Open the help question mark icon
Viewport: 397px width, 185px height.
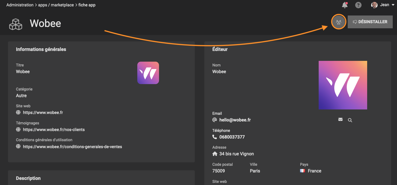click(358, 5)
